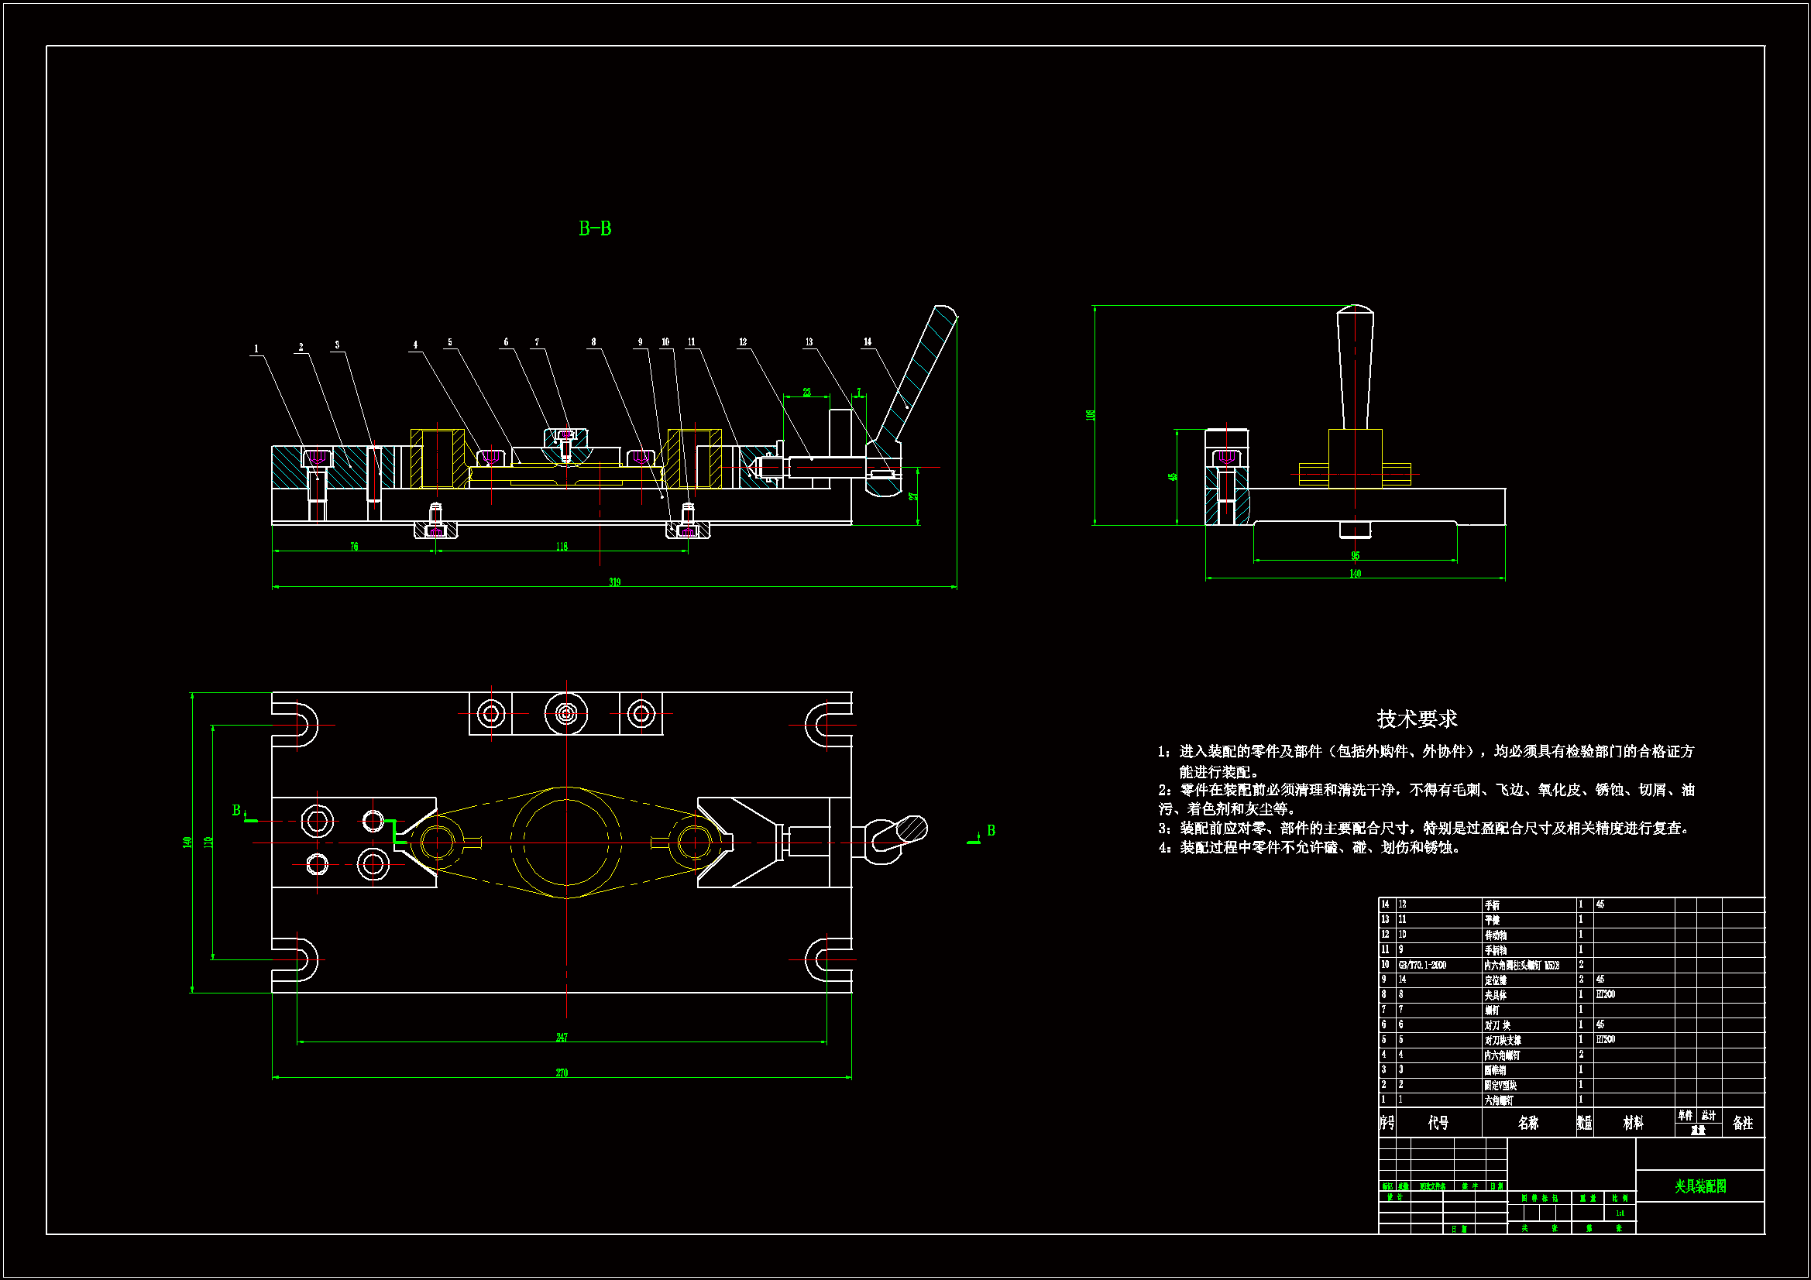Click 传动轴 in parts list row 12
Screen dimensions: 1811x1280
[x=1496, y=935]
